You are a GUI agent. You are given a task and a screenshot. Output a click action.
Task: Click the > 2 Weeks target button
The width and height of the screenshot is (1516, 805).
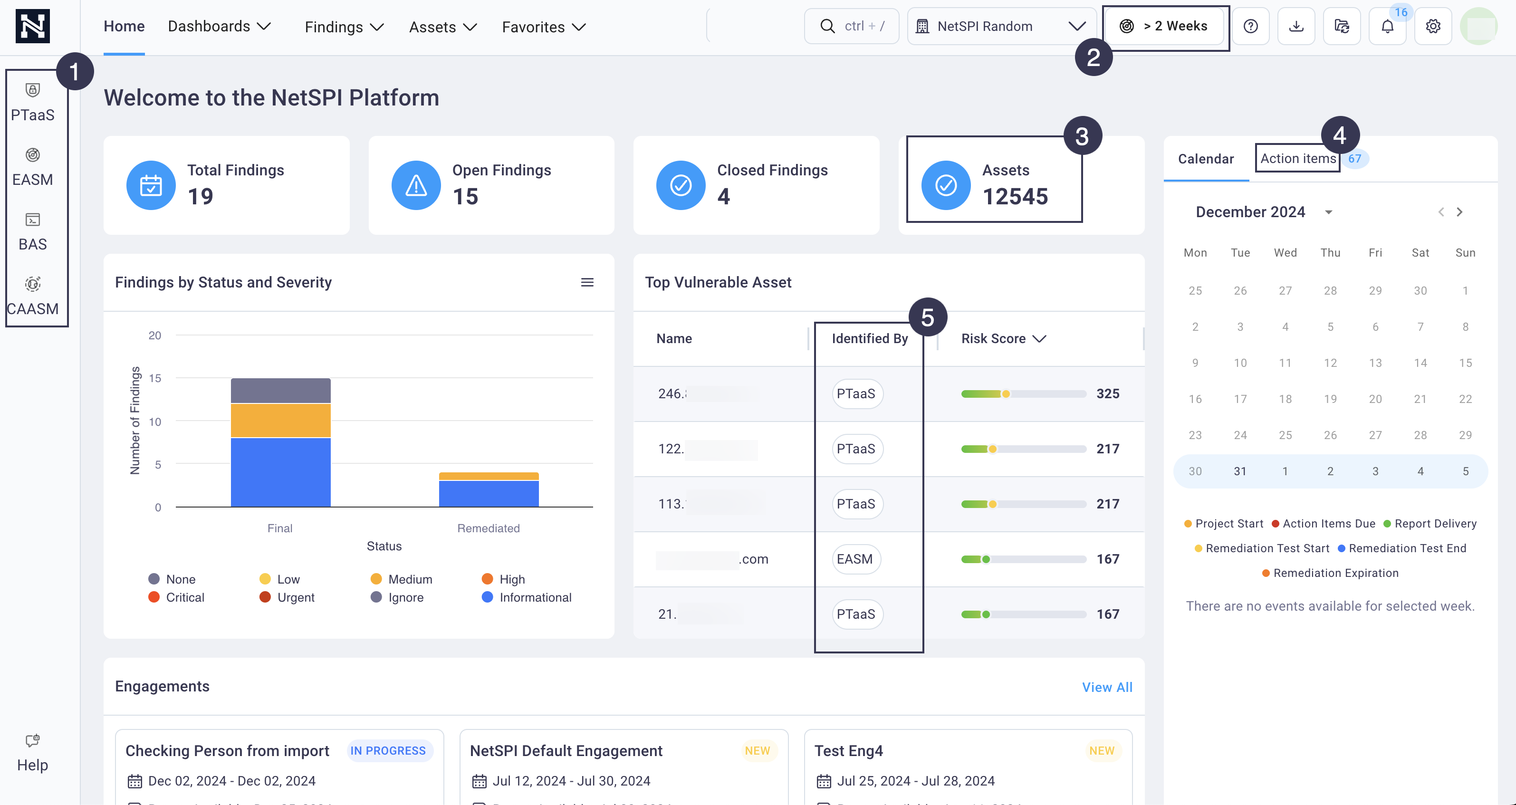1163,27
